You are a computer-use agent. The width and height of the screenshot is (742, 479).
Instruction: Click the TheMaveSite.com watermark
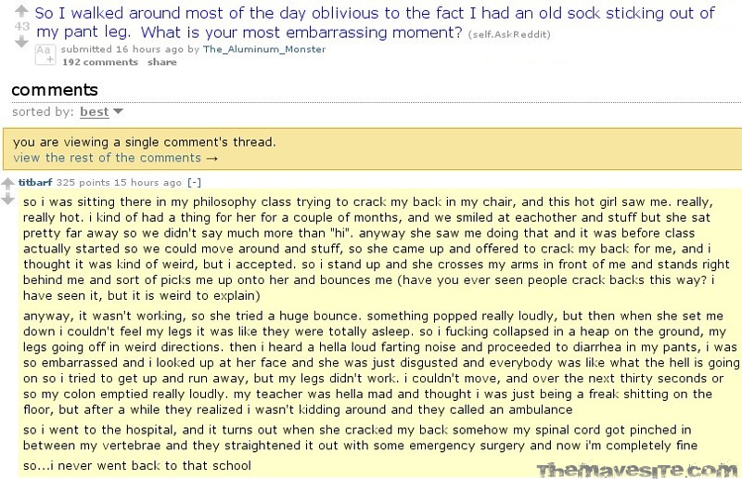(636, 470)
